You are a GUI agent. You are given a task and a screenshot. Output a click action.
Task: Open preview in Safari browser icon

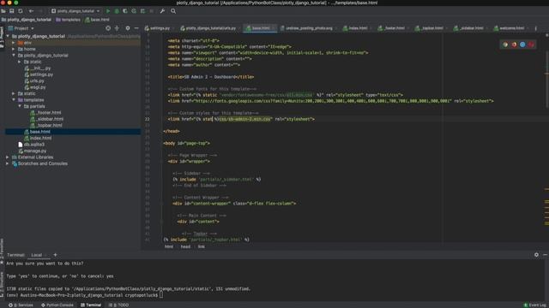522,44
